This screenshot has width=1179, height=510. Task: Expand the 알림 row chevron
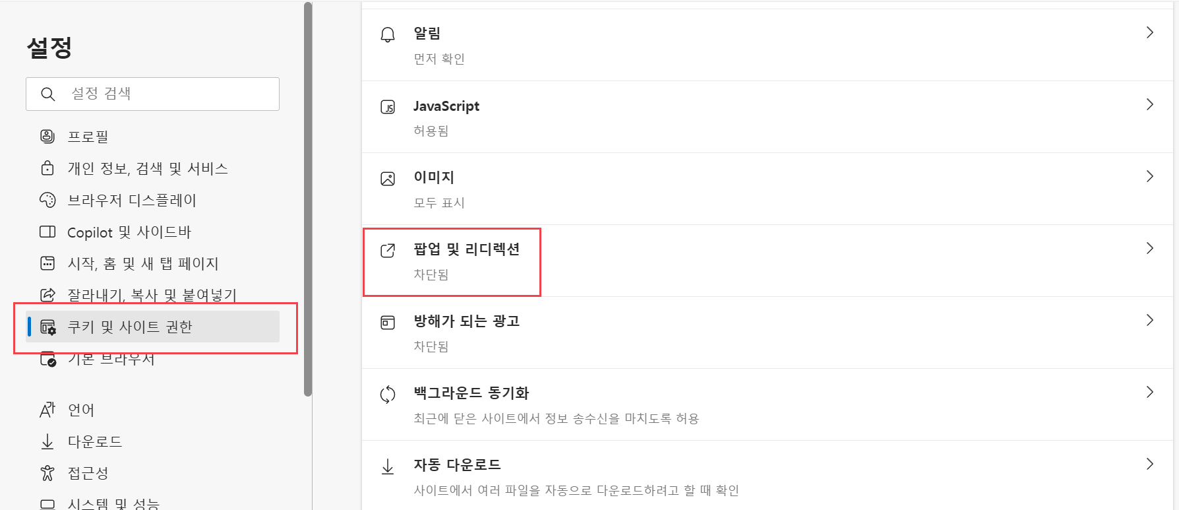(x=1150, y=32)
